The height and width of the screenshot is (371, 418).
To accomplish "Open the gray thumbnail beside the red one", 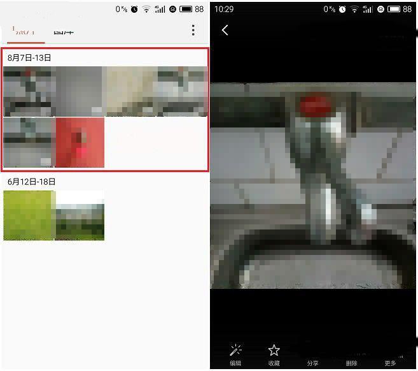I will pyautogui.click(x=29, y=142).
